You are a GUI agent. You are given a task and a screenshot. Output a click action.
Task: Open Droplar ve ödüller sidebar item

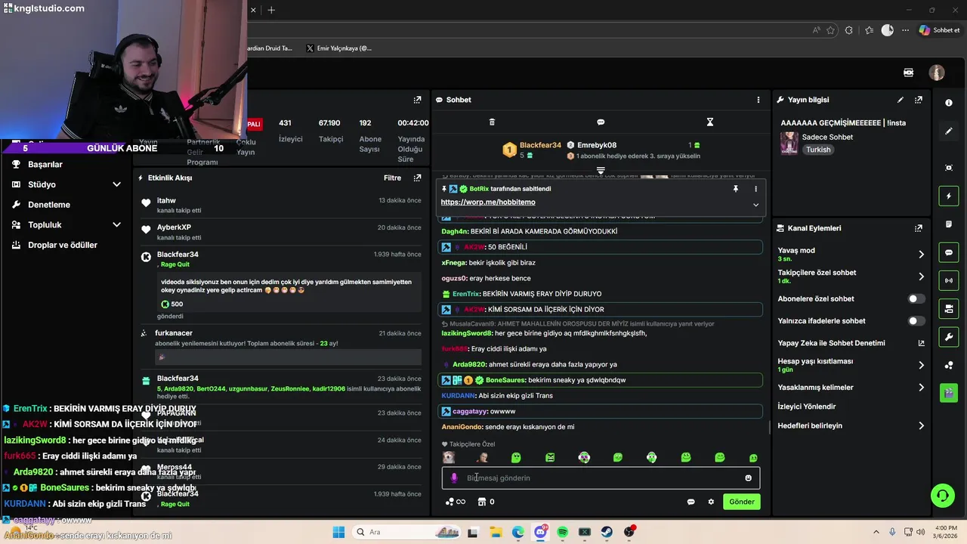click(63, 246)
